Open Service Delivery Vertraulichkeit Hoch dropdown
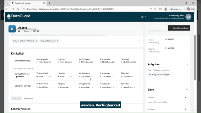 [x=44, y=77]
